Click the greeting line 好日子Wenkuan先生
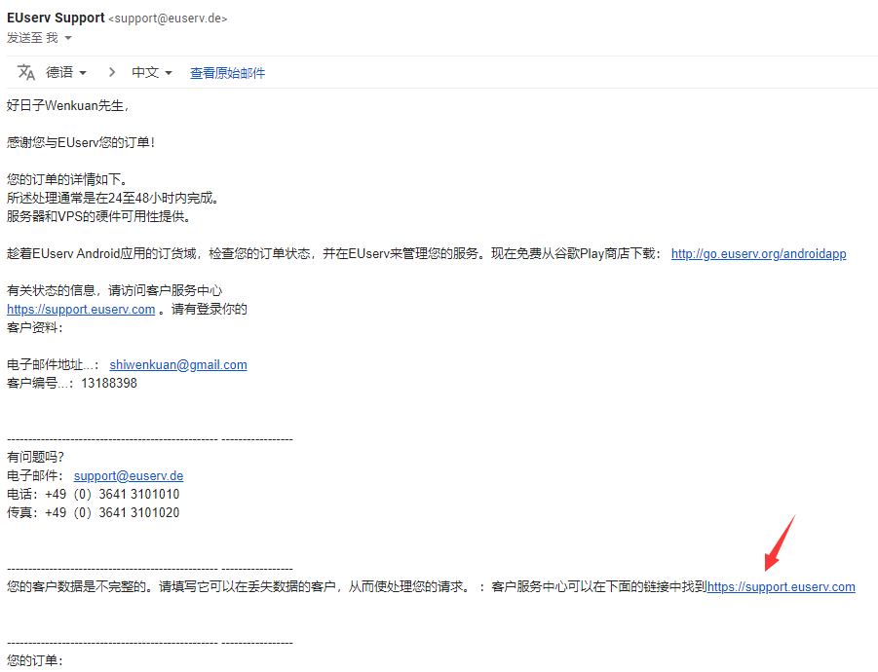Image resolution: width=878 pixels, height=672 pixels. 67,105
